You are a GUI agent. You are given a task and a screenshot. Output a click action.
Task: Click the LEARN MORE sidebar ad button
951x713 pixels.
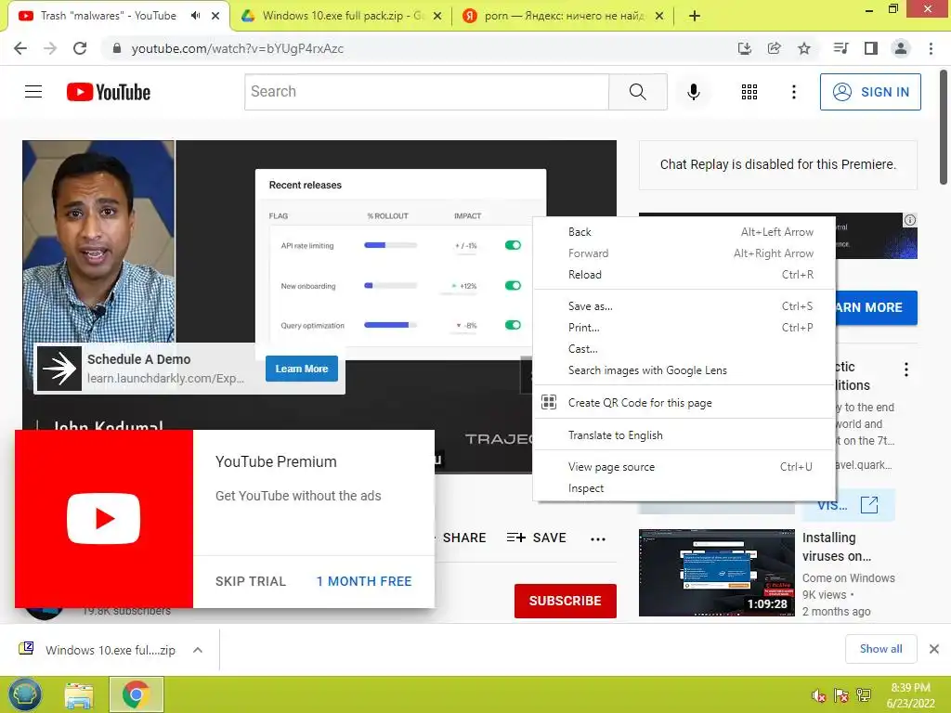876,307
